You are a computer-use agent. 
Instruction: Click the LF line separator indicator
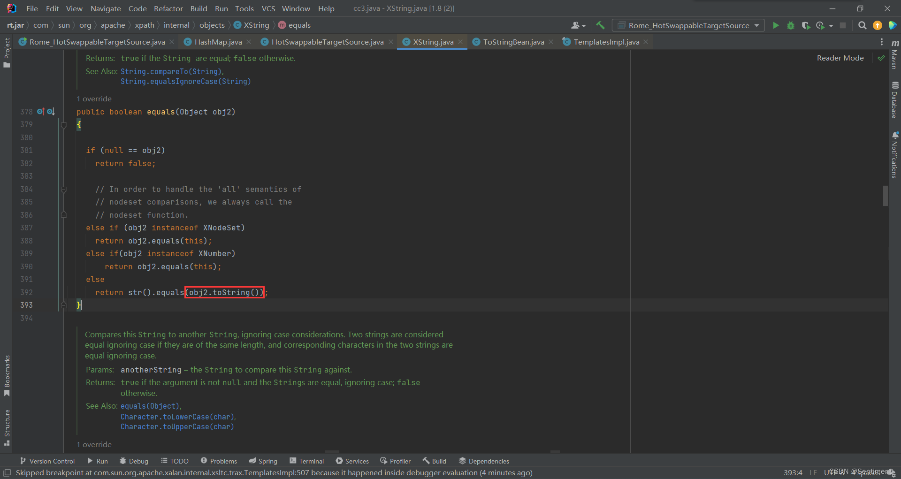coord(813,472)
